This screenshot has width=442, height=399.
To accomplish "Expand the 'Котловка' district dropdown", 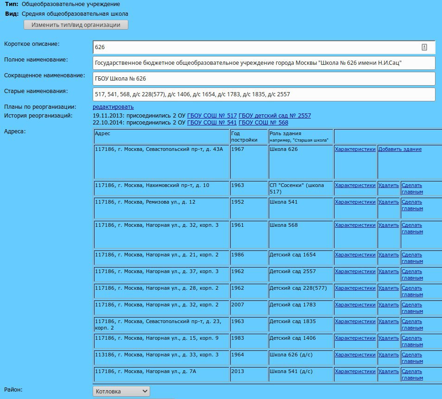I will [121, 391].
